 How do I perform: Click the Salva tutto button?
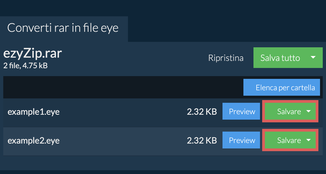[x=280, y=58]
